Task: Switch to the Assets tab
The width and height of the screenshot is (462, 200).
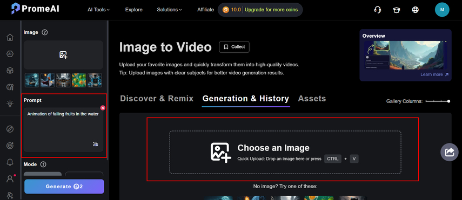Action: pyautogui.click(x=312, y=99)
